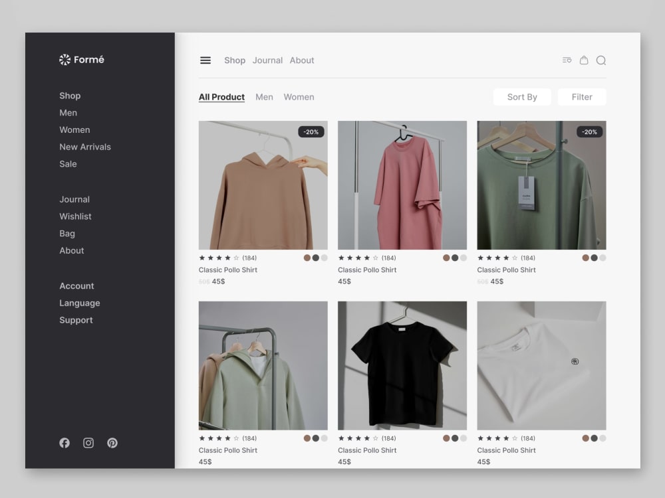Select Women in the sidebar
Screen dimensions: 665x498
pos(74,130)
